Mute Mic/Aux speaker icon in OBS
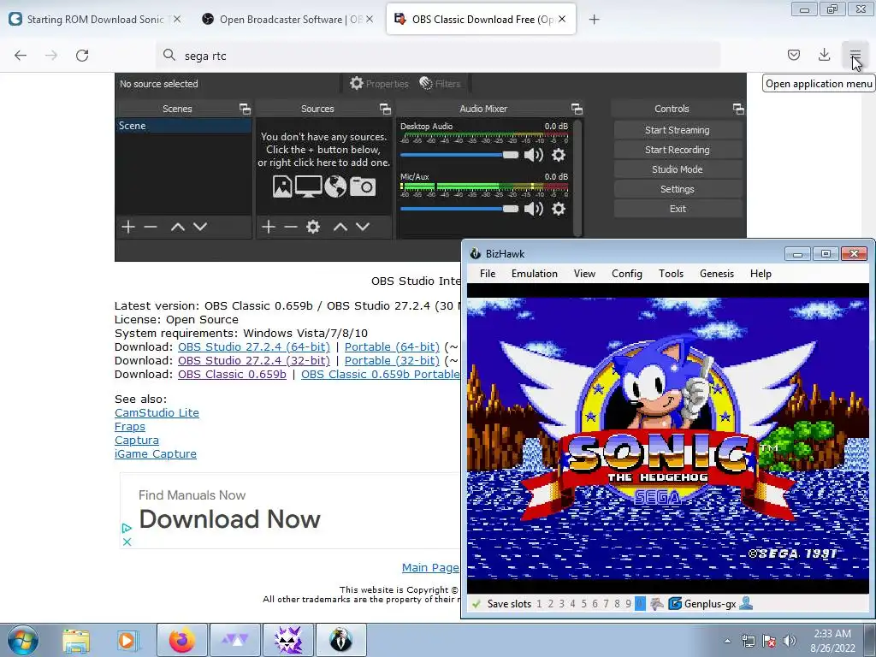Viewport: 876px width, 657px height. (534, 209)
